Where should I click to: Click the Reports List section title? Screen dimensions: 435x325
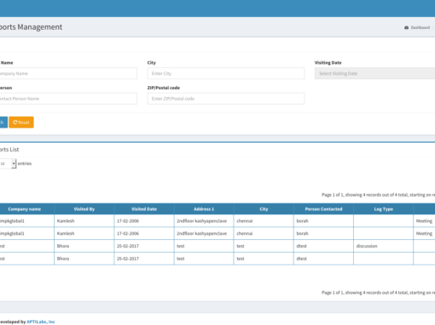pyautogui.click(x=9, y=149)
